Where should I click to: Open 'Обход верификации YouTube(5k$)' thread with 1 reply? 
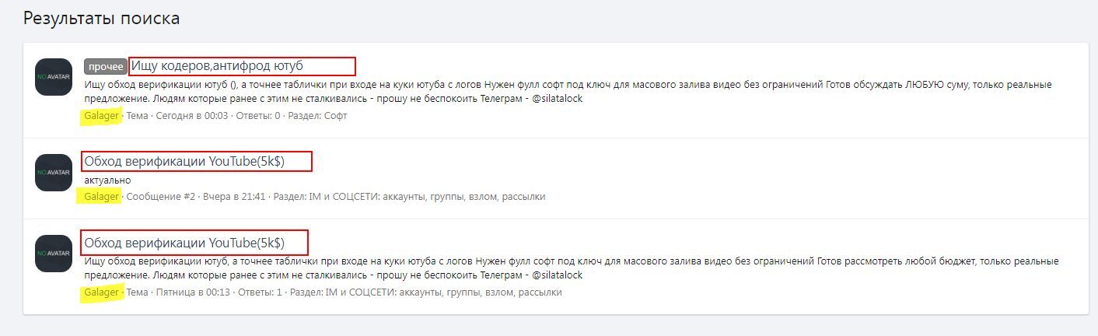(x=184, y=242)
